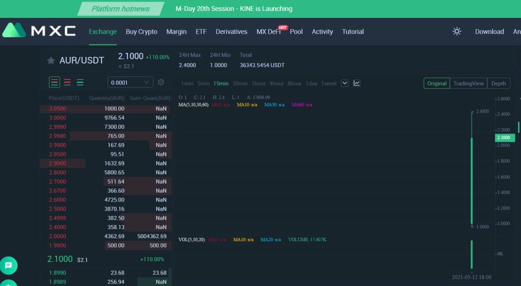Switch chart to Original view
This screenshot has height=286, width=521.
437,83
